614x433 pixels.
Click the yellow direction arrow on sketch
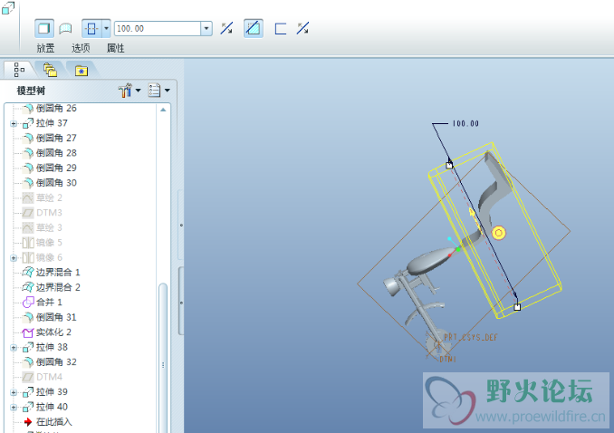474,215
